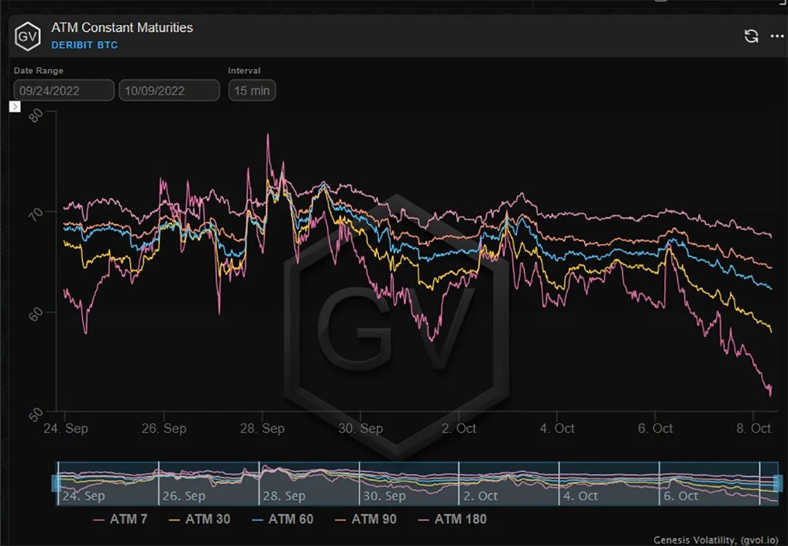Screen dimensions: 788x546
Task: Click the navigator at 30. Sep marker
Action: 384,496
